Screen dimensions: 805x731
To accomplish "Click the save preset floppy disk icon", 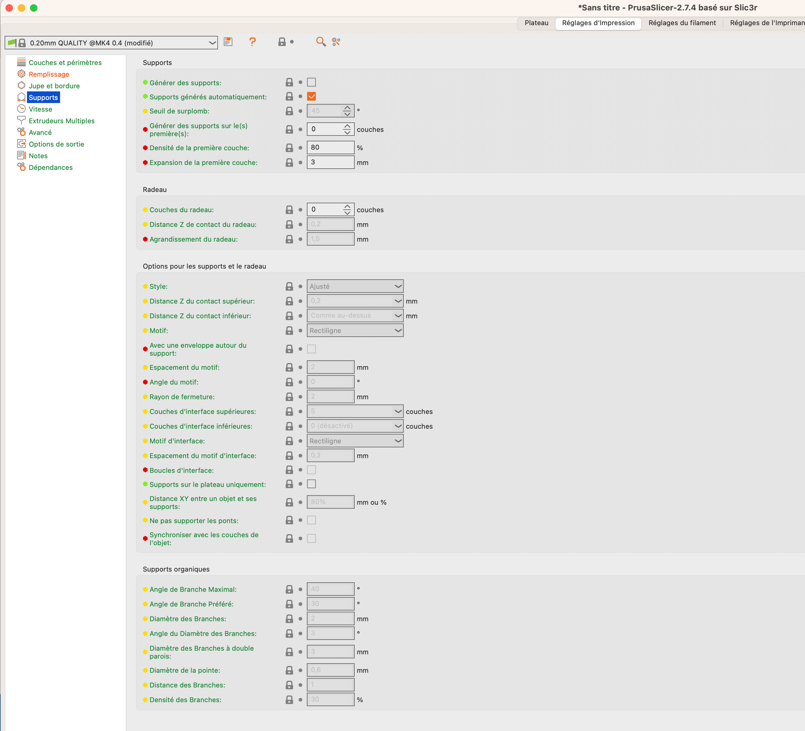I will click(228, 42).
